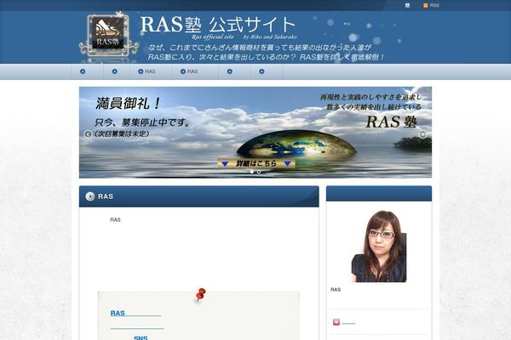This screenshot has height=340, width=511.
Task: Advance banner slide with the right arrow
Action: tap(422, 134)
